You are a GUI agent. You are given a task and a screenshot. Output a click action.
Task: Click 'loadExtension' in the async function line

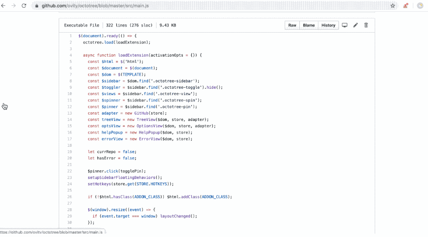pyautogui.click(x=133, y=55)
